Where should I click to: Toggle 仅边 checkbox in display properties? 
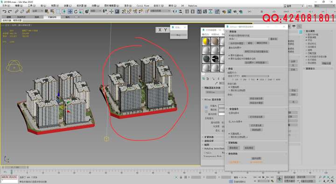[307, 40]
